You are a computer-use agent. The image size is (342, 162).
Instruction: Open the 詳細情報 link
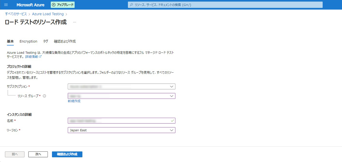click(x=33, y=57)
